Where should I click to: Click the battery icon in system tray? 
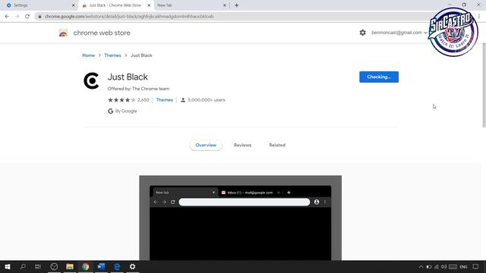coord(428,266)
